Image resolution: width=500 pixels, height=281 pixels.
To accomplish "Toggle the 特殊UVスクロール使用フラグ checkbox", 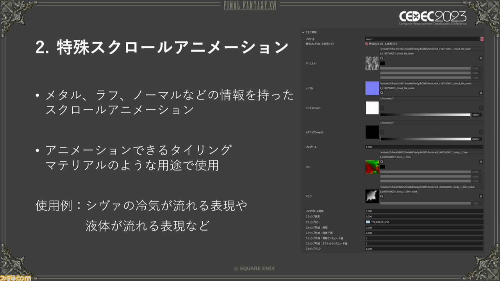I will 366,44.
